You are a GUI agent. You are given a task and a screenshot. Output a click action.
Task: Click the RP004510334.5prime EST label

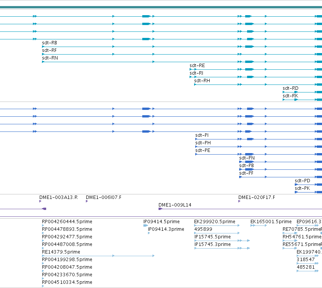67,283
